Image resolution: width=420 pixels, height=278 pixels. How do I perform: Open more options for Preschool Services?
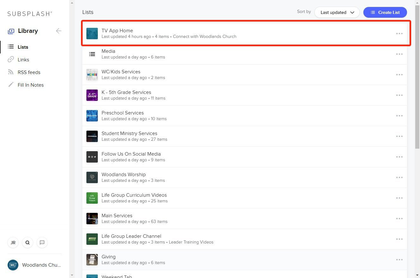point(399,116)
